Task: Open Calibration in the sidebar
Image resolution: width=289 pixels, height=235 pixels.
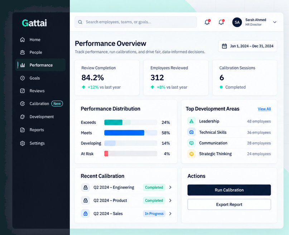Action: point(40,104)
